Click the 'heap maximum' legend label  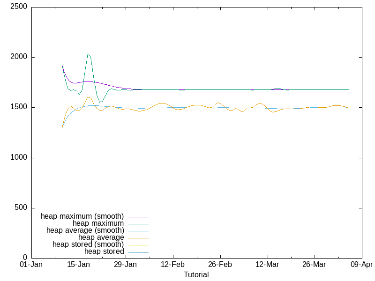[98, 223]
